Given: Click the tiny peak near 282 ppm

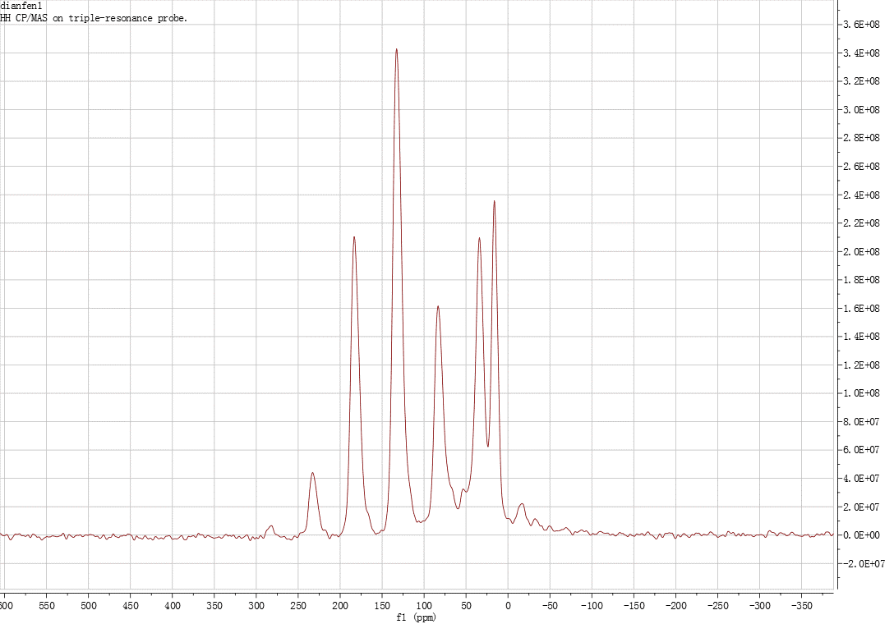Looking at the screenshot, I should click(271, 526).
